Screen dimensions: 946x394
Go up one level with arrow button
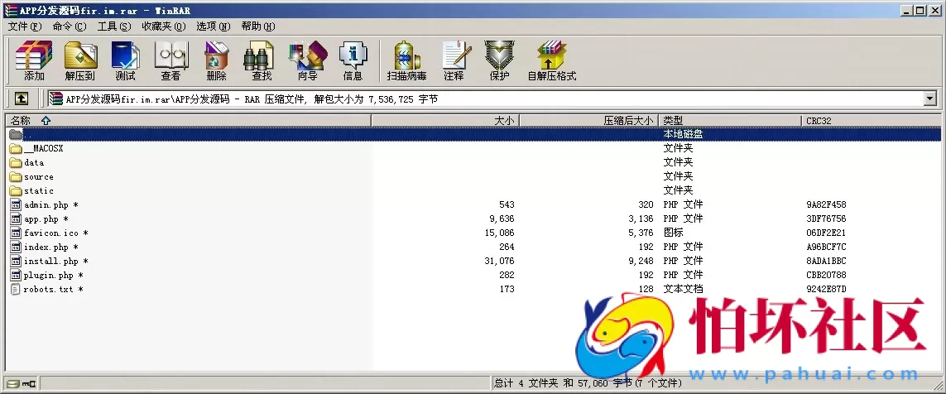click(x=22, y=98)
